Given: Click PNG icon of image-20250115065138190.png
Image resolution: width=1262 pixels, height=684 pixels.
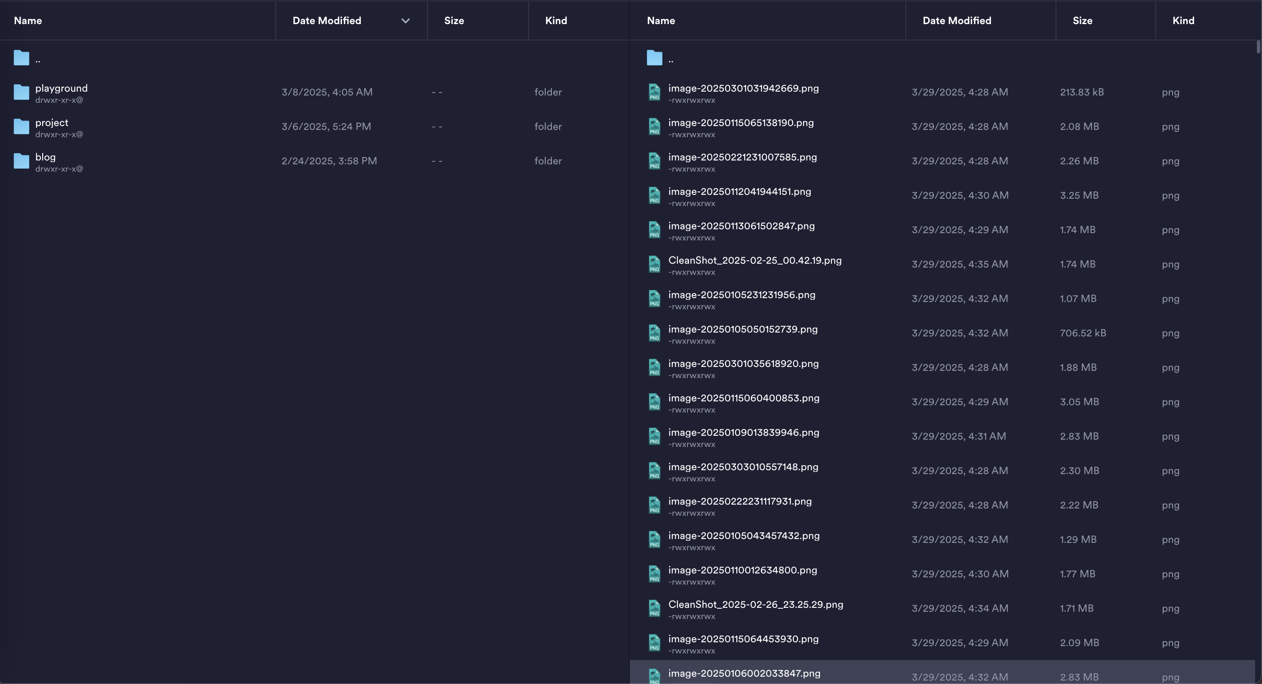Looking at the screenshot, I should [x=655, y=126].
